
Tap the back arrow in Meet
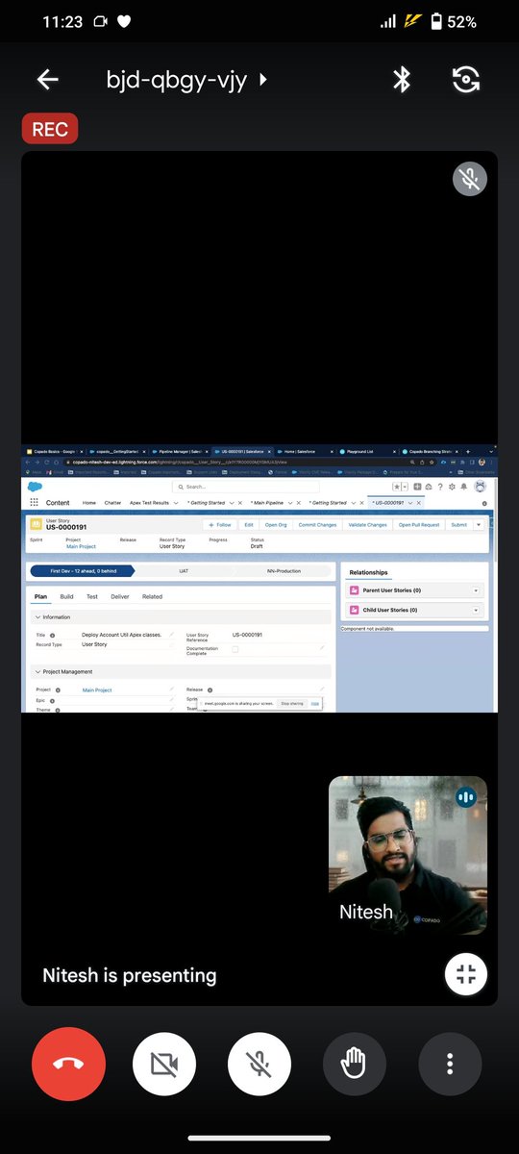click(47, 80)
